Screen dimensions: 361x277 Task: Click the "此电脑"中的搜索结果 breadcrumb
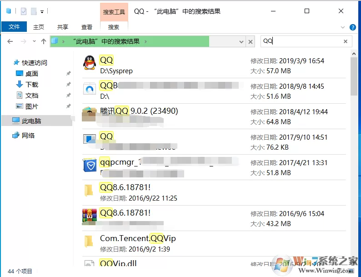tap(106, 41)
